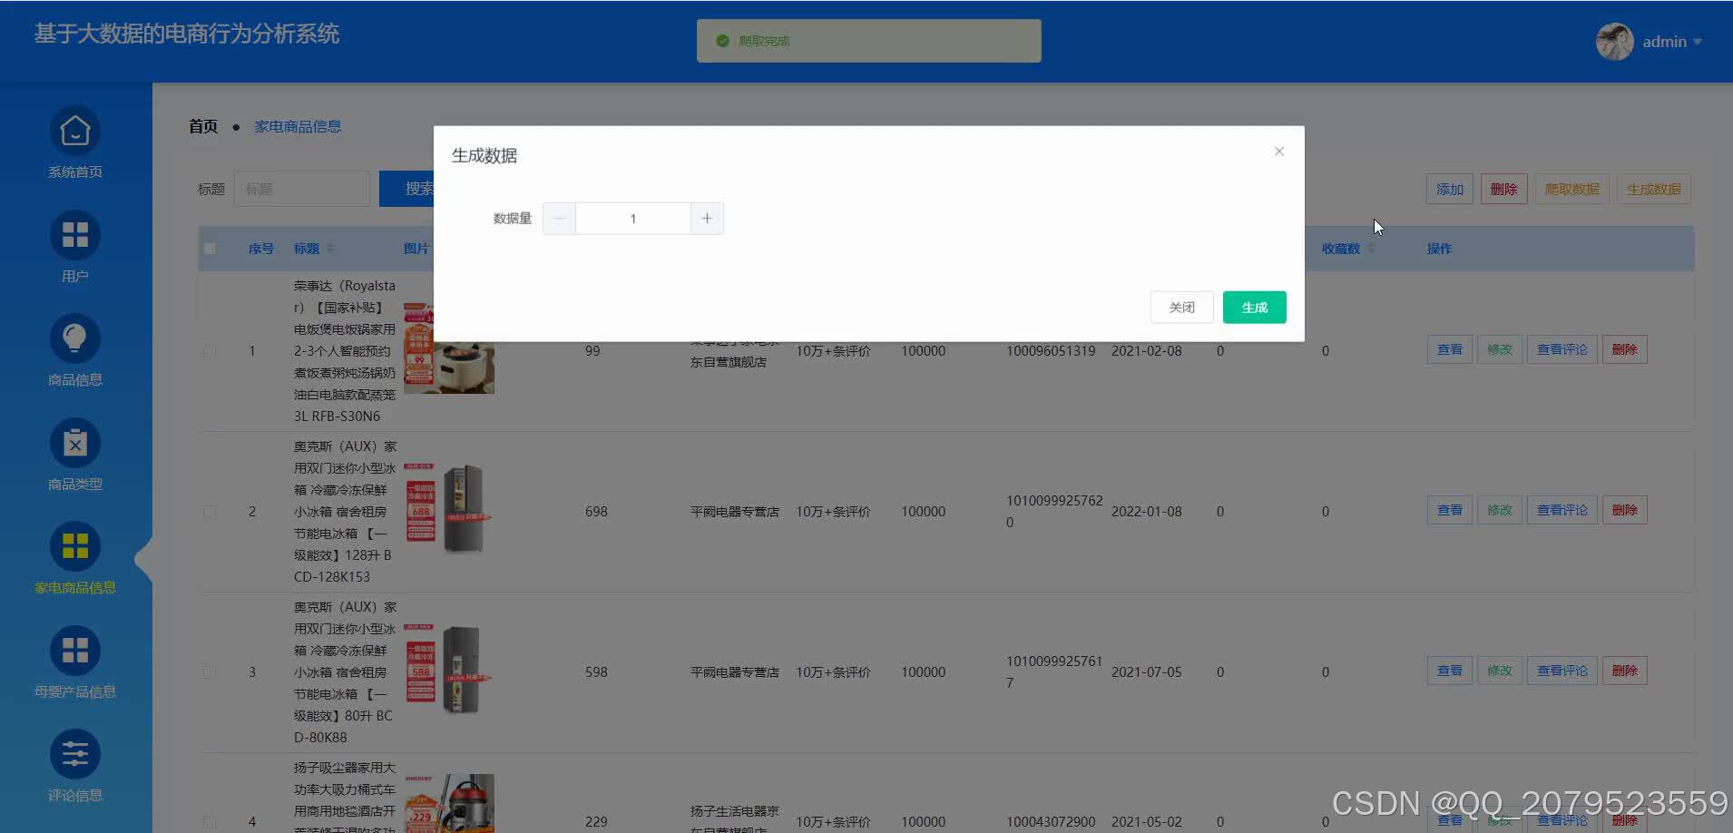Click 查看 for row 2

(x=1450, y=510)
